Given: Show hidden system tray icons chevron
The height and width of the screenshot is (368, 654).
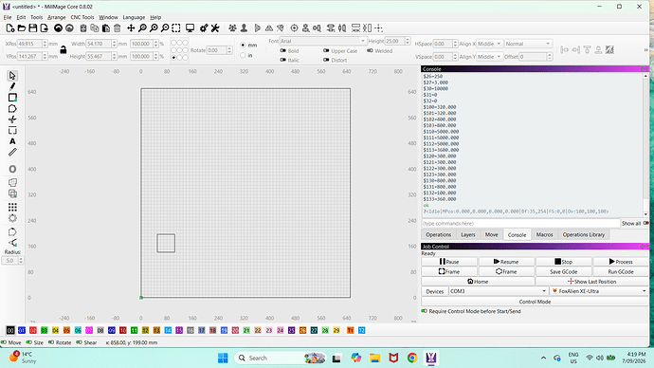Looking at the screenshot, I should pos(543,358).
